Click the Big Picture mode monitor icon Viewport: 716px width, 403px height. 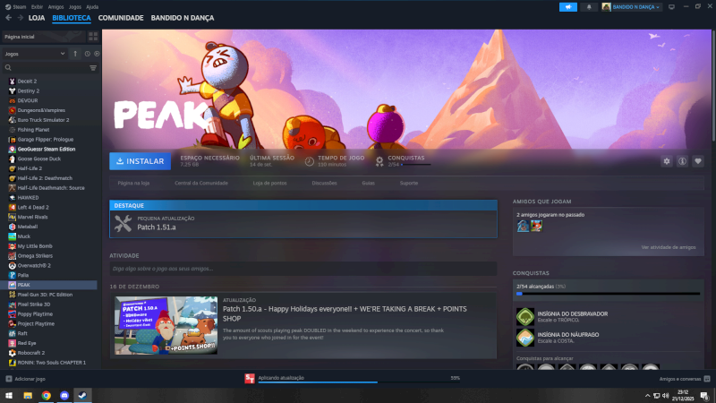point(670,6)
